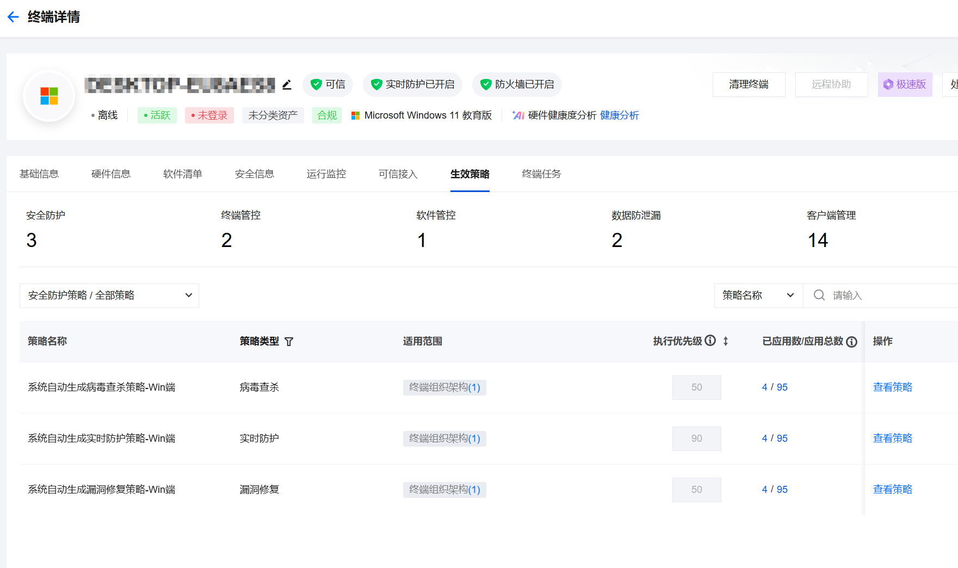This screenshot has width=958, height=568.
Task: Click the back arrow icon
Action: (x=13, y=17)
